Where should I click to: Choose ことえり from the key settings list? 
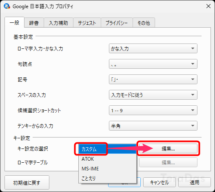pos(108,178)
